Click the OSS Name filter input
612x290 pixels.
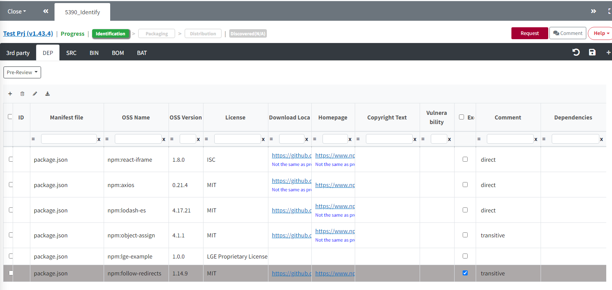point(138,139)
